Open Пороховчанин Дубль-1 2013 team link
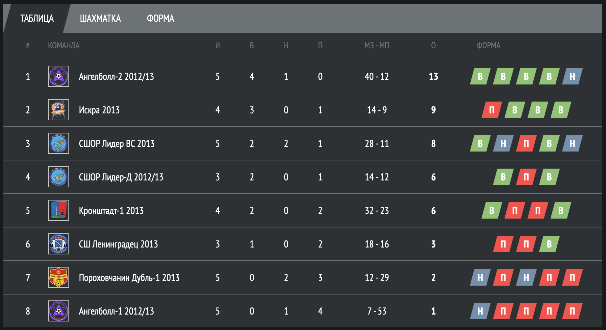This screenshot has height=330, width=606. coord(129,278)
